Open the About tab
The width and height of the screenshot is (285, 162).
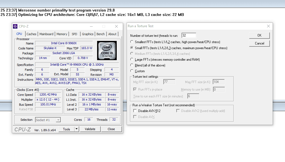click(x=112, y=34)
